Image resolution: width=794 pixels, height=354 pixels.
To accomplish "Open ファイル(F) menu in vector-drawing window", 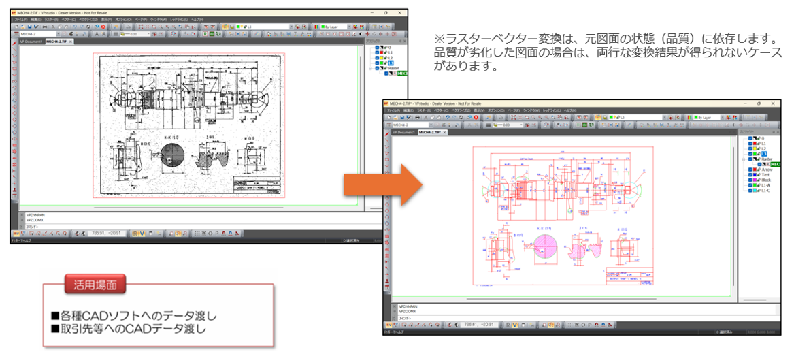I will click(x=393, y=110).
